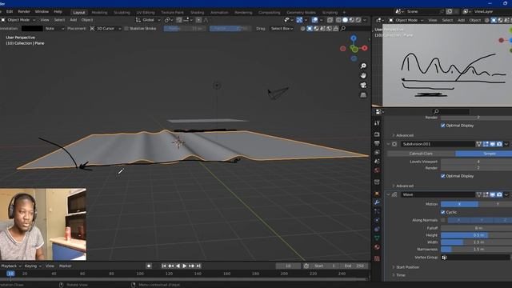
Task: Click the Height slider in Wave modifier
Action: pyautogui.click(x=477, y=235)
